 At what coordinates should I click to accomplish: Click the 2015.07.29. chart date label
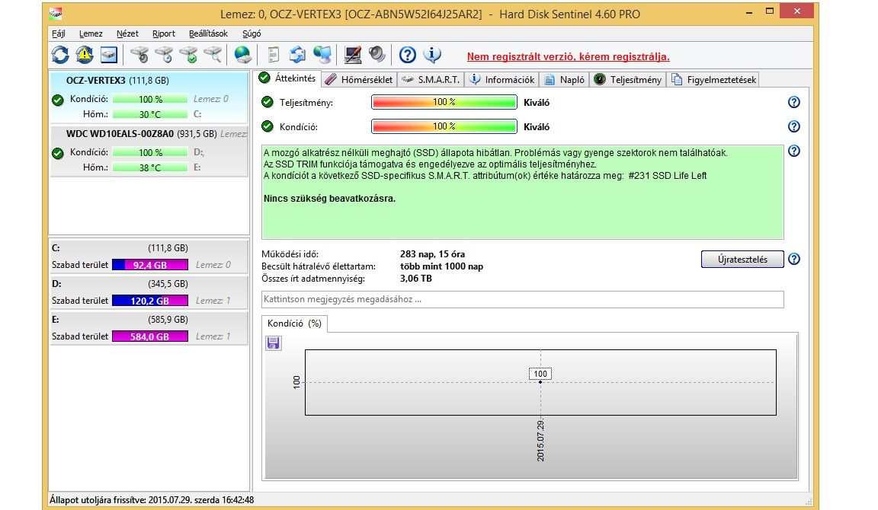click(540, 441)
